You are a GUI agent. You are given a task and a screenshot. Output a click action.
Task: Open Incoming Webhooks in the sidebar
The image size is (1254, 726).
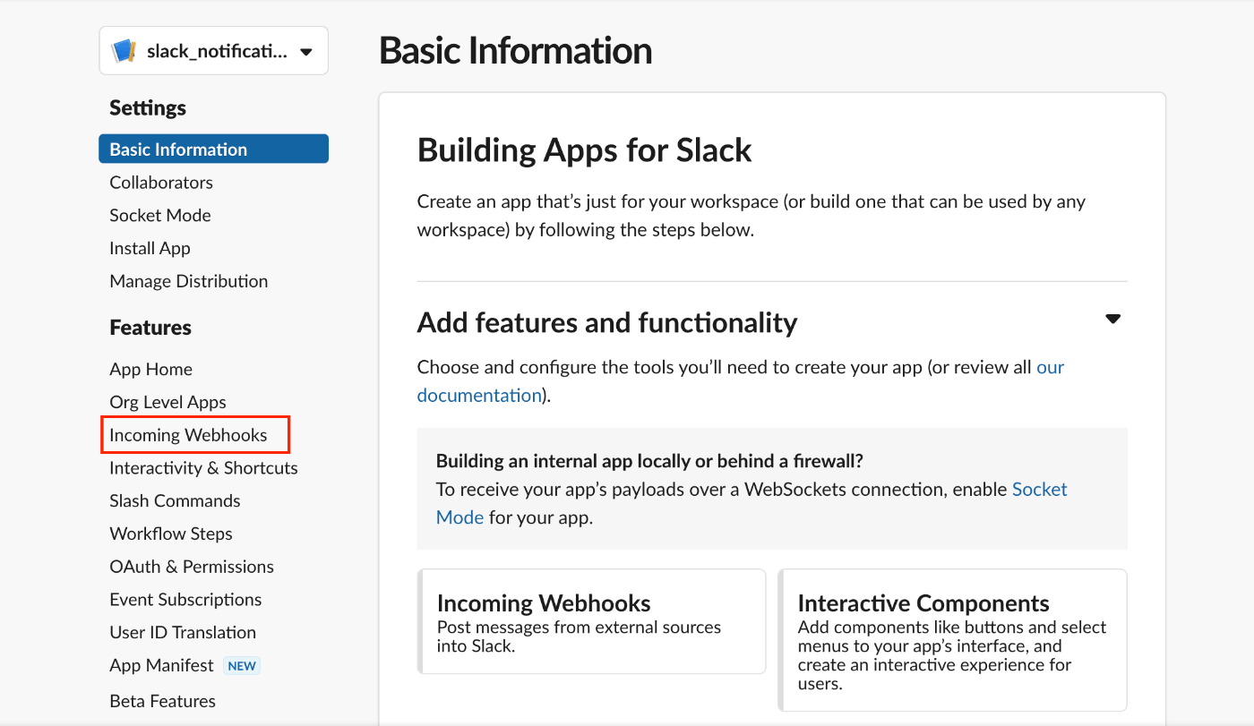188,435
